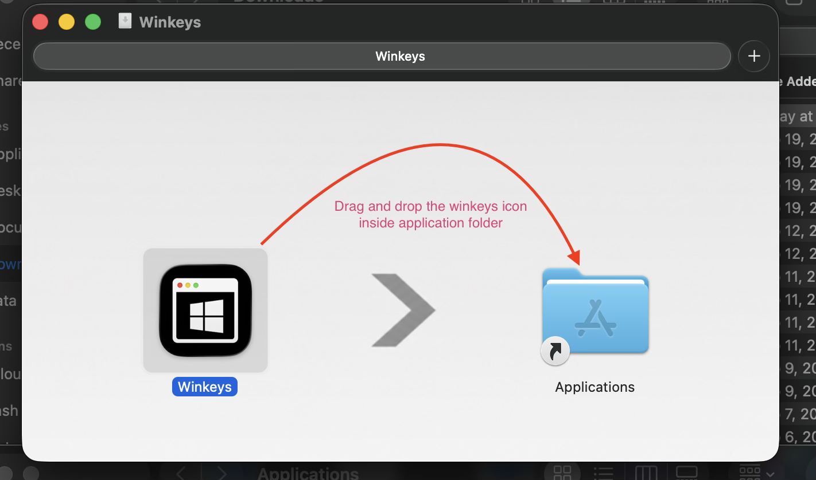Switch Applications Finder window to icon view

[562, 473]
